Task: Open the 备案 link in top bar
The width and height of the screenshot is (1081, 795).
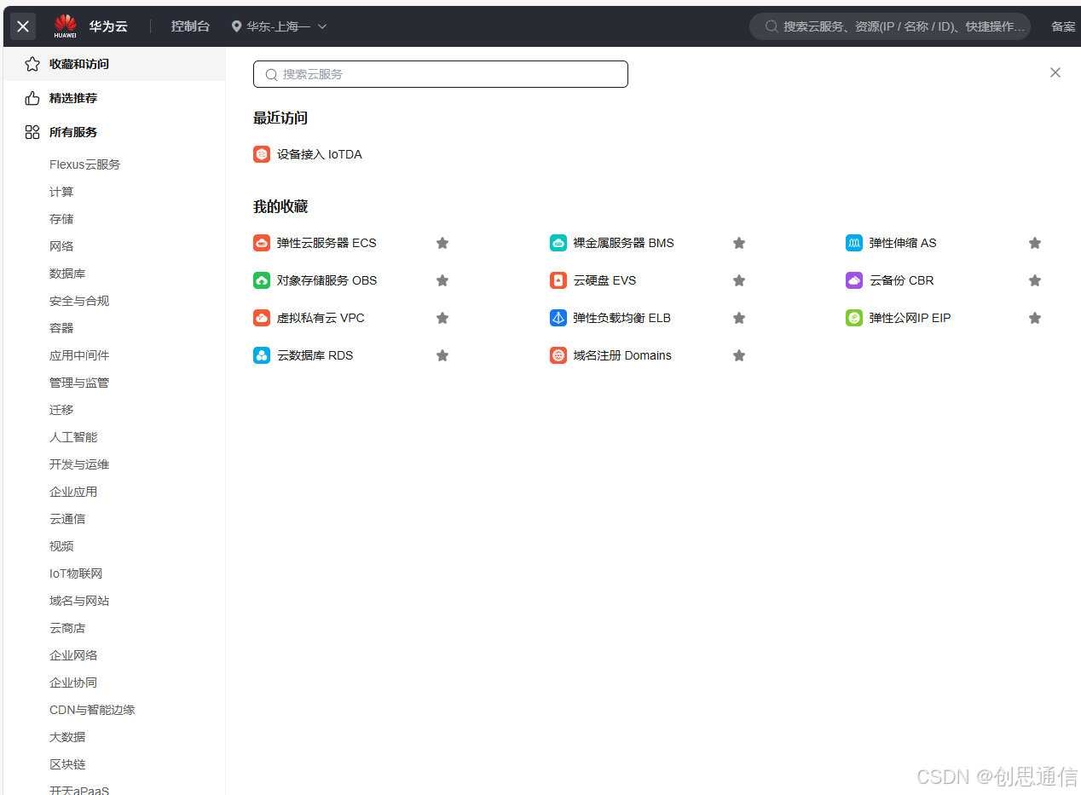Action: [1063, 26]
